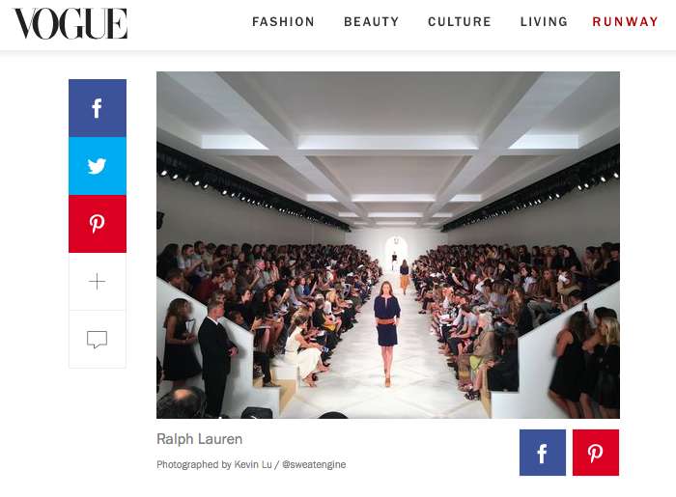676x497 pixels.
Task: Click the arched doorway at runway end
Action: tap(396, 252)
